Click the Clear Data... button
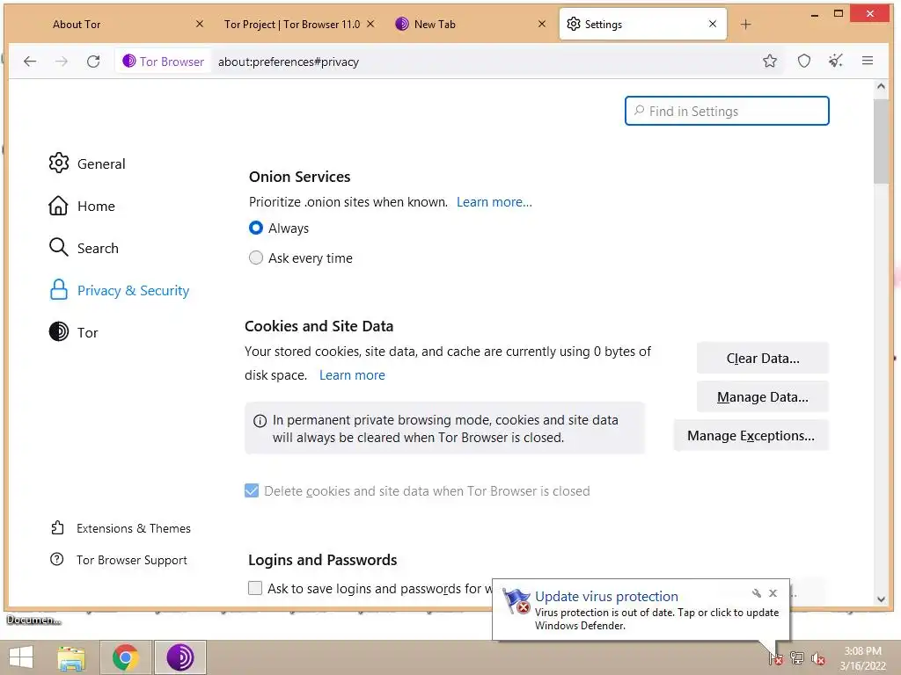This screenshot has height=675, width=901. [x=763, y=359]
